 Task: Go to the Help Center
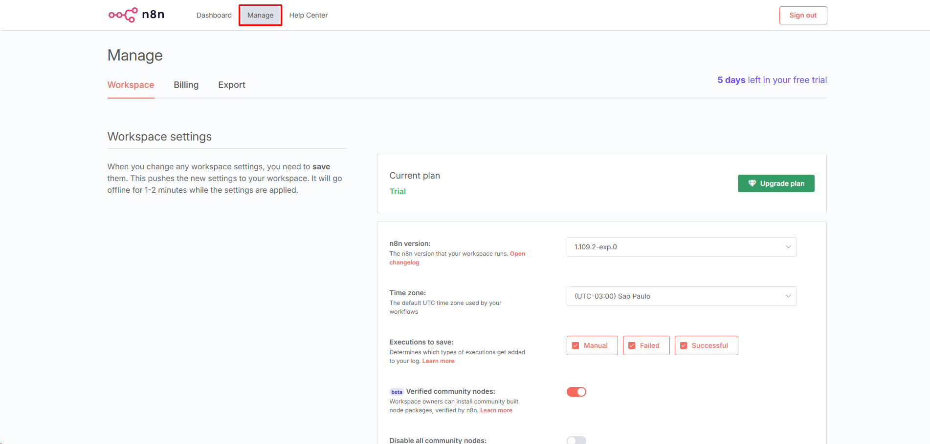(308, 15)
